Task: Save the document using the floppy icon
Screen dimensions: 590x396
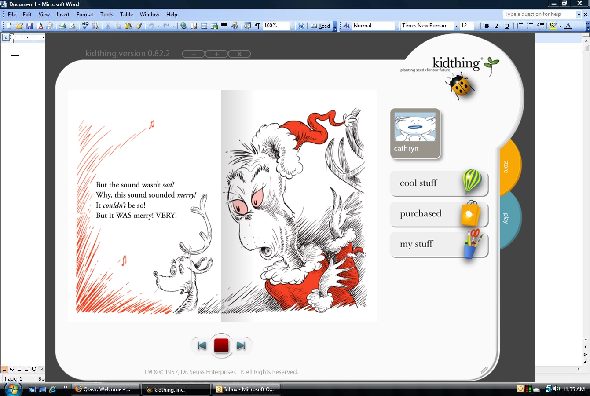Action: (29, 26)
